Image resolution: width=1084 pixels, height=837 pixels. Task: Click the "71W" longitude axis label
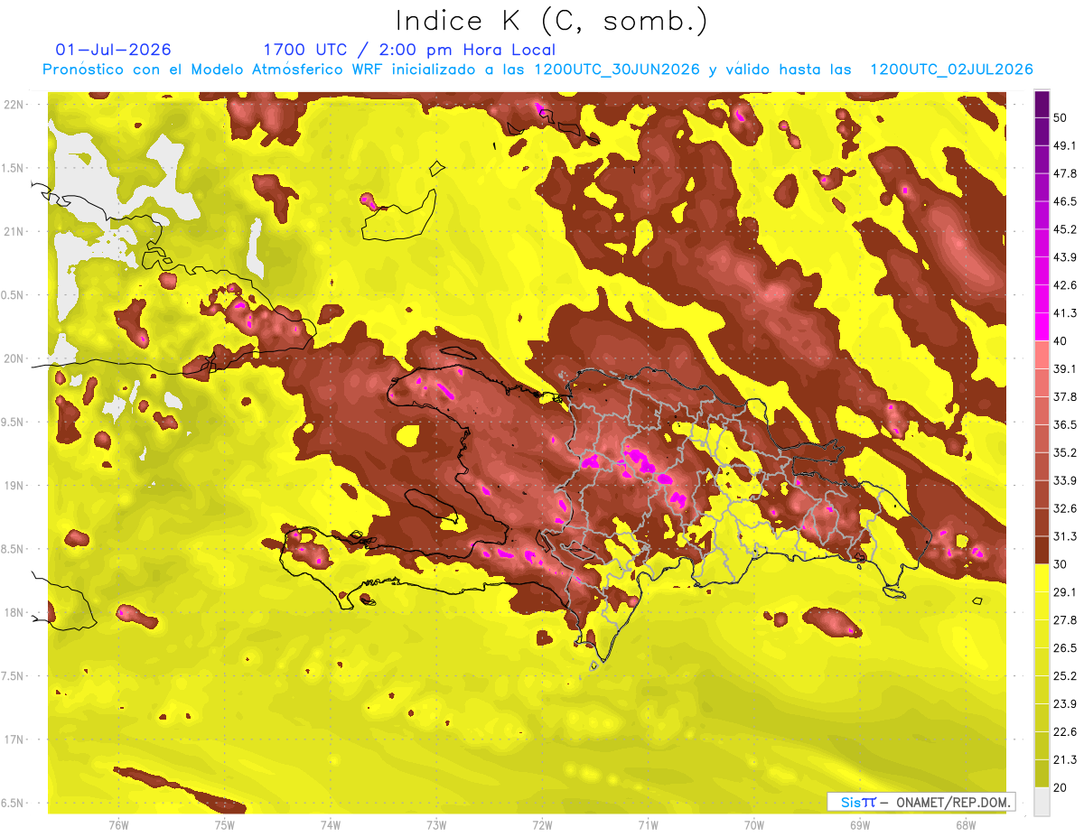648,825
